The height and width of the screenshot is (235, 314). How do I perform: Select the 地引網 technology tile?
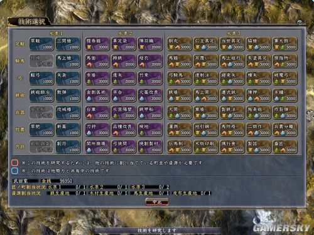point(206,130)
